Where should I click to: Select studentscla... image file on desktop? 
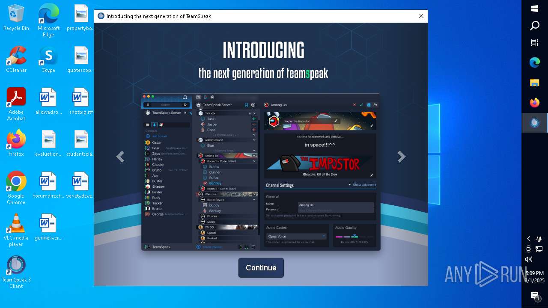(81, 143)
